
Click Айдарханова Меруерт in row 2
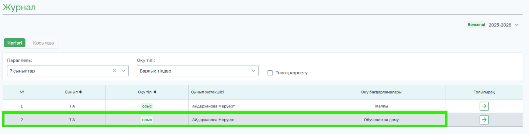[x=214, y=120]
